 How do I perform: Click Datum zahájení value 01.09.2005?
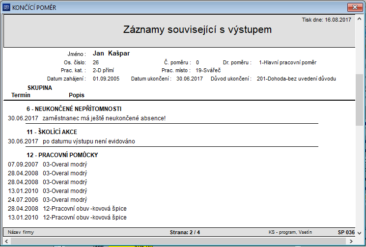[106, 79]
